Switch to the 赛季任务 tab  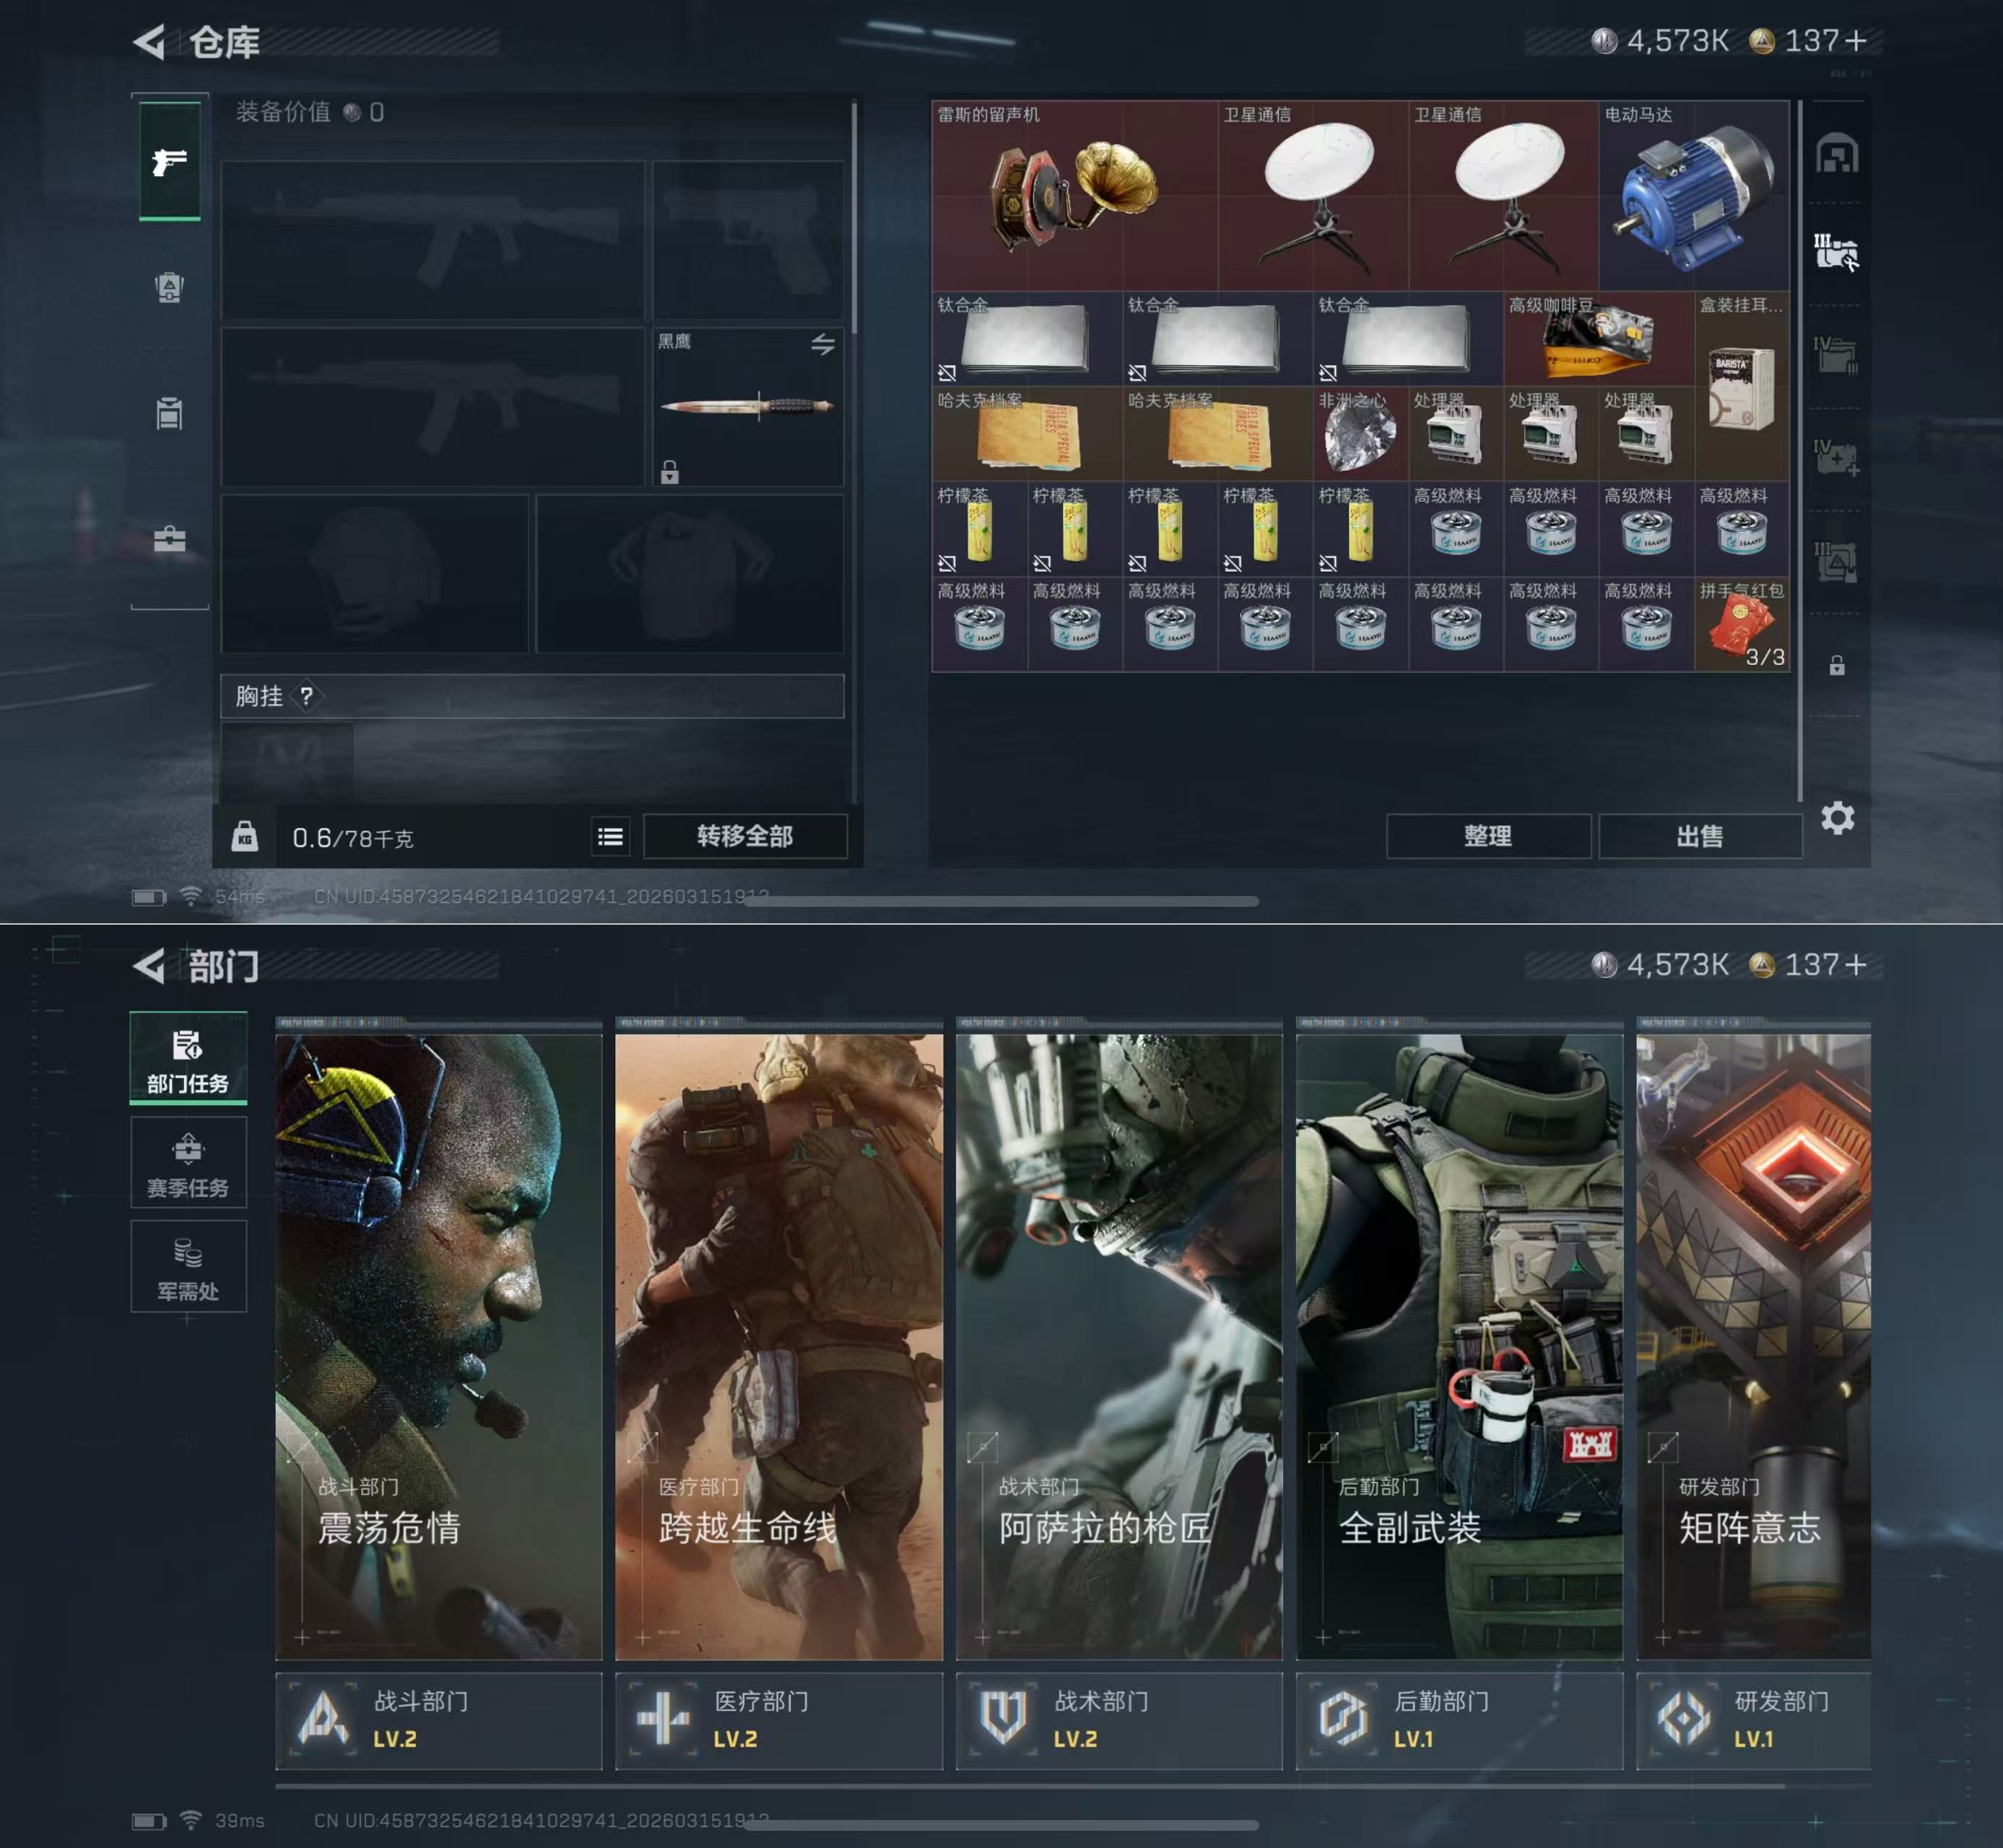[x=188, y=1164]
